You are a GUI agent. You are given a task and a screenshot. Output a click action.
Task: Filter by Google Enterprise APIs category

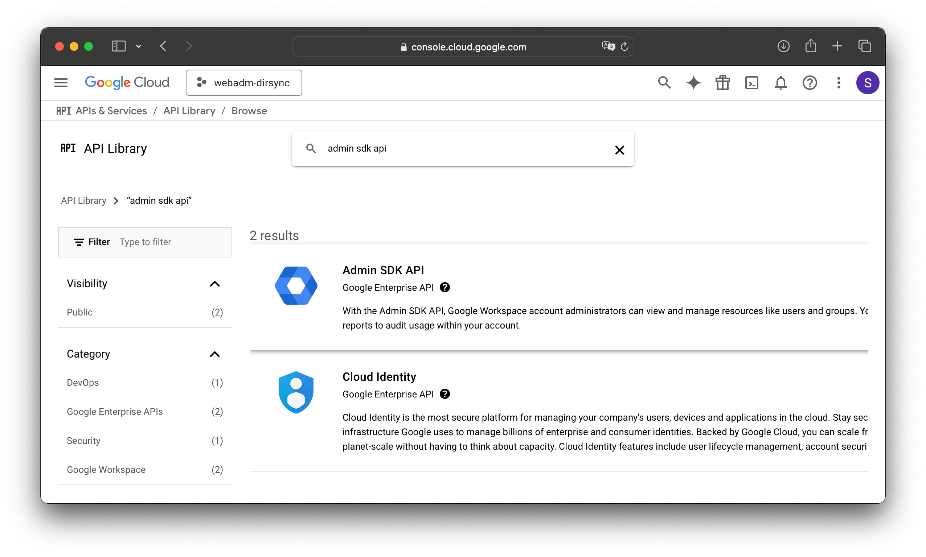tap(145, 412)
